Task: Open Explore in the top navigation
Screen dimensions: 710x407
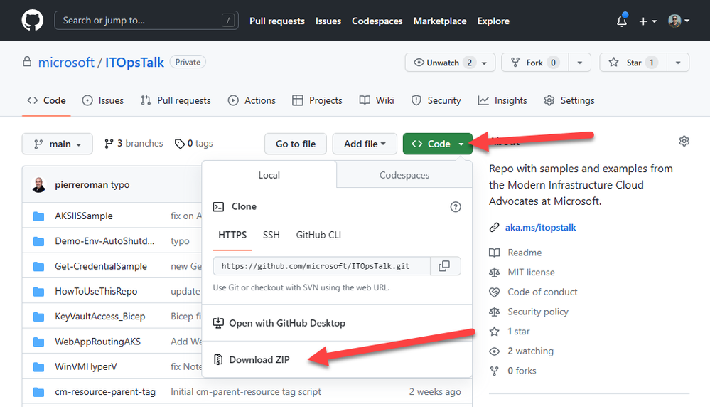Action: click(493, 21)
